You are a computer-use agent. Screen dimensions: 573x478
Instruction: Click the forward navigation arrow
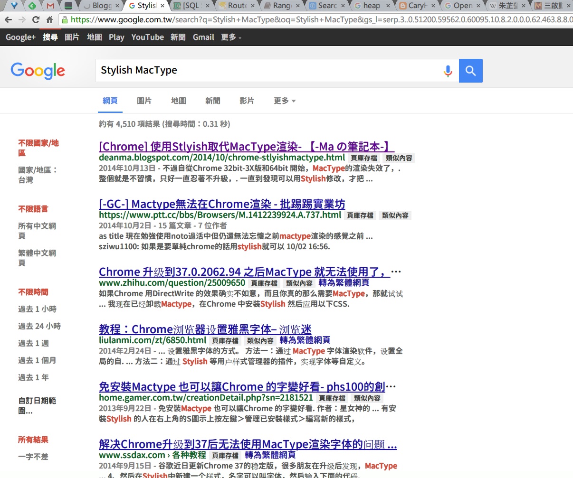coord(22,19)
